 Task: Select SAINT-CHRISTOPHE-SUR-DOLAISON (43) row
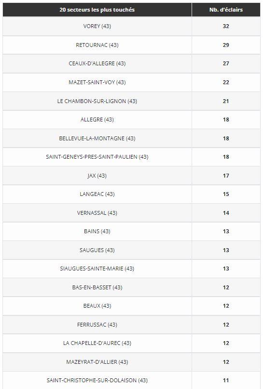(x=131, y=380)
